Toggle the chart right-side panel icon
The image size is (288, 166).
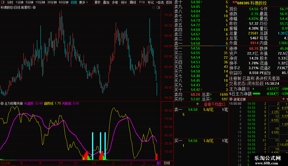point(158,8)
